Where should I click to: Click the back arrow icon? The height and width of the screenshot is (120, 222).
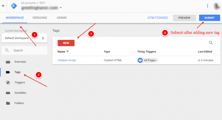pos(4,6)
